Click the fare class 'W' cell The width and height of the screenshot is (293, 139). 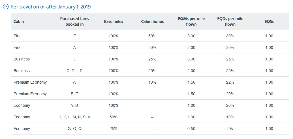coord(74,82)
